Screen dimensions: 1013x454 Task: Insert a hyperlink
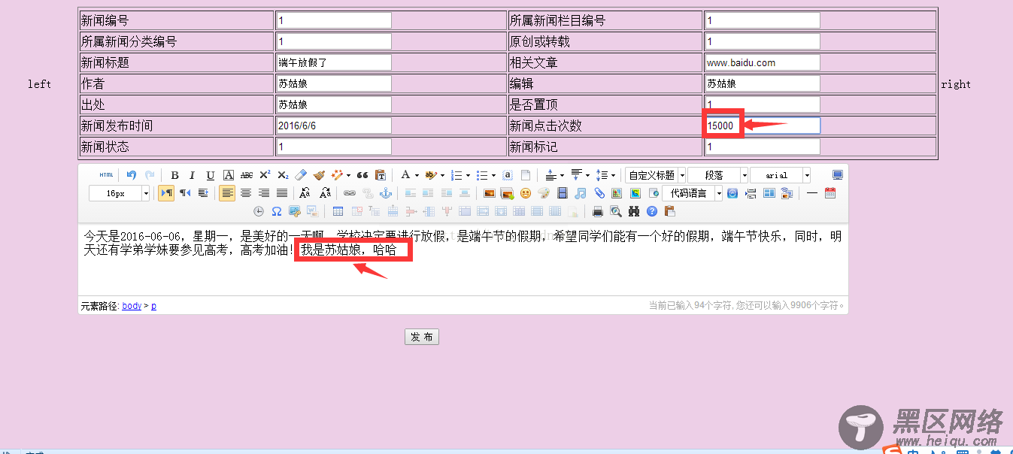349,193
